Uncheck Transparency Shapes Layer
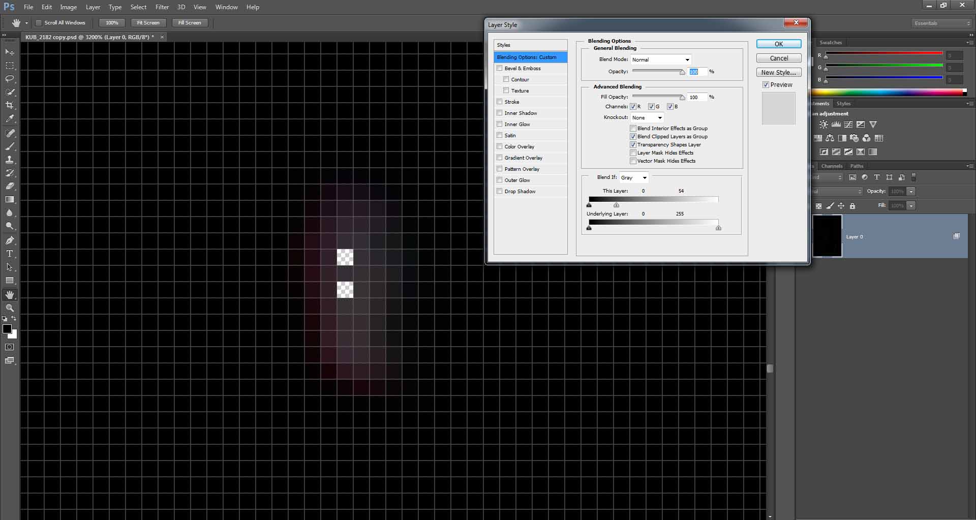This screenshot has height=520, width=976. 633,145
